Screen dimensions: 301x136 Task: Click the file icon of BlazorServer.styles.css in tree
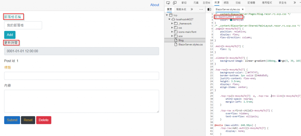[176, 45]
